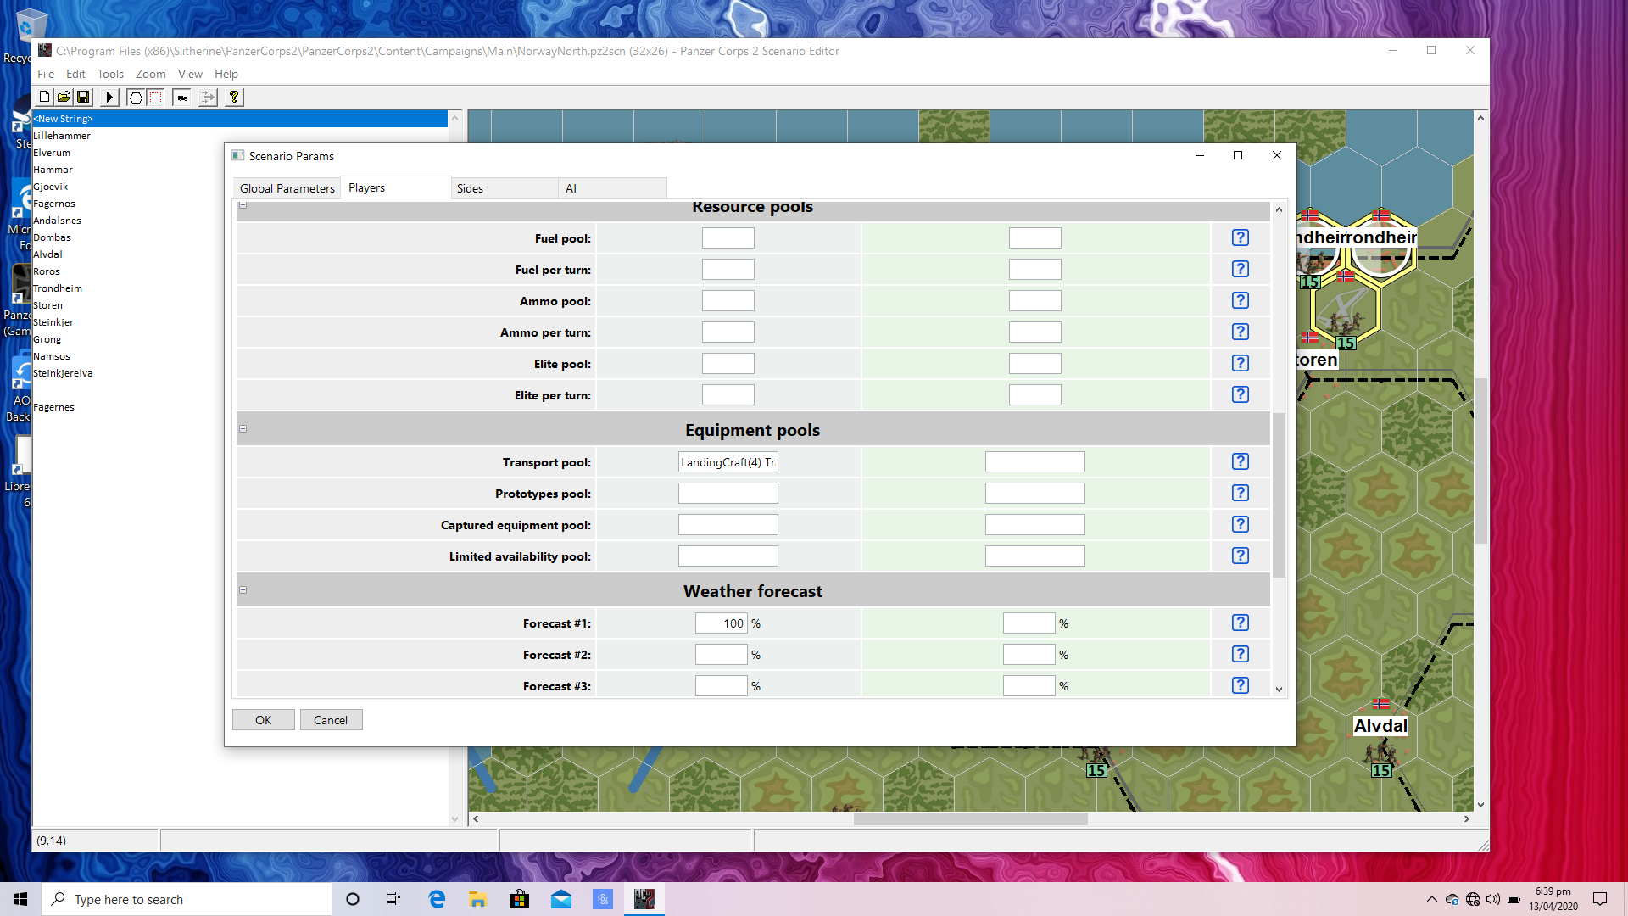Show help for Fuel per turn
This screenshot has height=916, width=1628.
tap(1240, 270)
